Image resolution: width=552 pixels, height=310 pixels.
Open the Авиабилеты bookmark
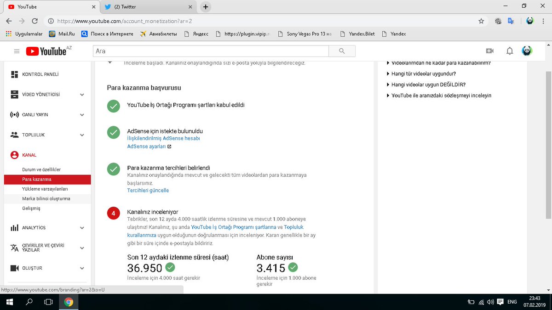[x=159, y=34]
